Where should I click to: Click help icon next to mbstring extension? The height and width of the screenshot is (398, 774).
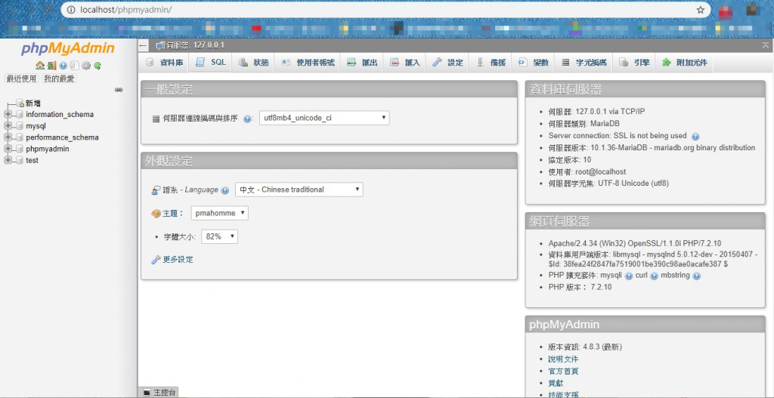[x=696, y=276]
